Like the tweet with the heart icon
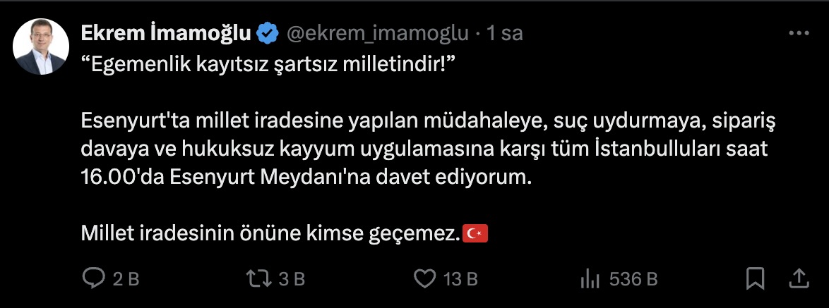The height and width of the screenshot is (308, 829). click(424, 279)
